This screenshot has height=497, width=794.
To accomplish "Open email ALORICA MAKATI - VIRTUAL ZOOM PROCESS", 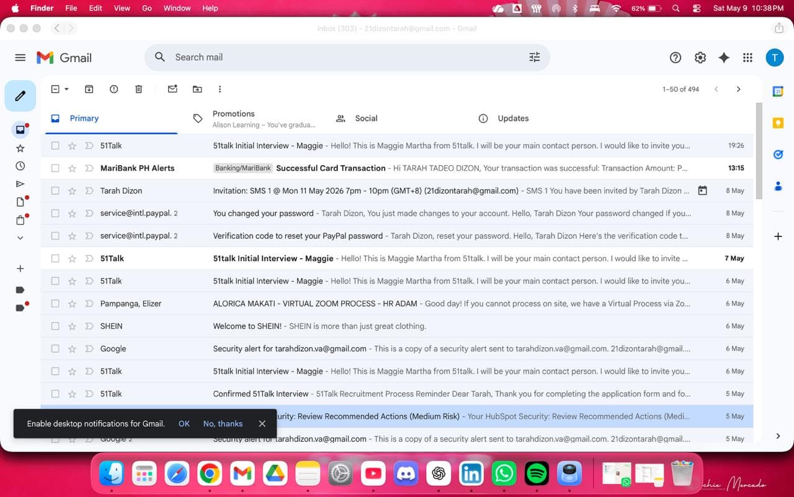I will pyautogui.click(x=397, y=303).
